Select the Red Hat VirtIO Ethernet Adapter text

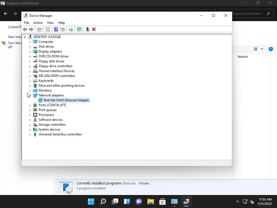[67, 100]
